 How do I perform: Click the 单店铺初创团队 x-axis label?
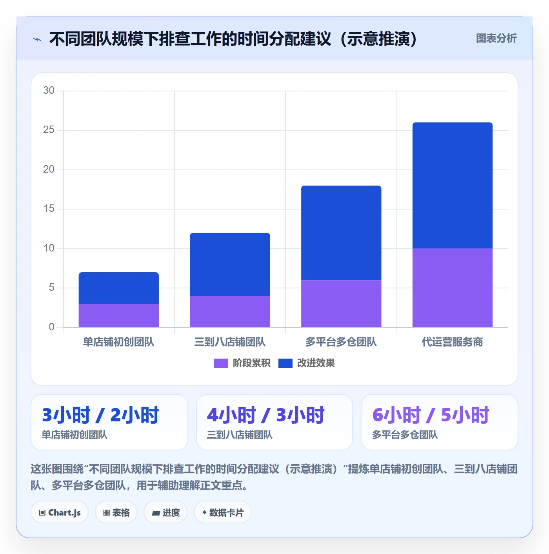(119, 342)
